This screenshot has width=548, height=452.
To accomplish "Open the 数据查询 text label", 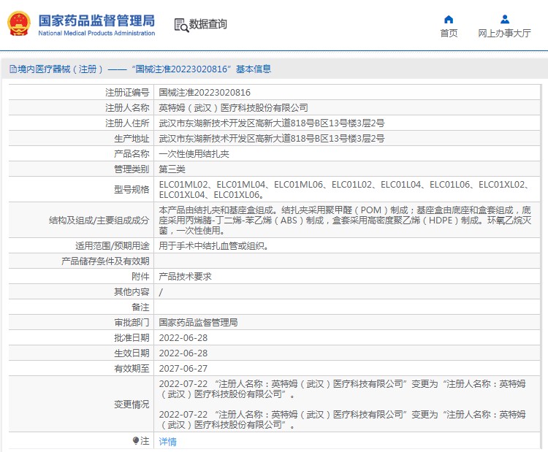I will (208, 25).
